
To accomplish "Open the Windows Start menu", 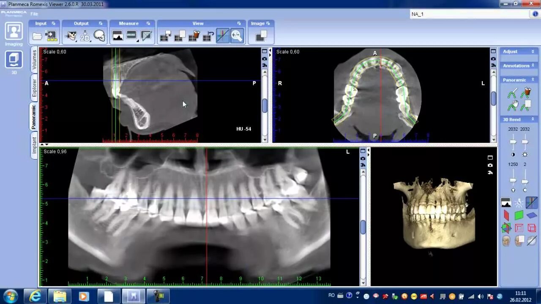I will 10,296.
